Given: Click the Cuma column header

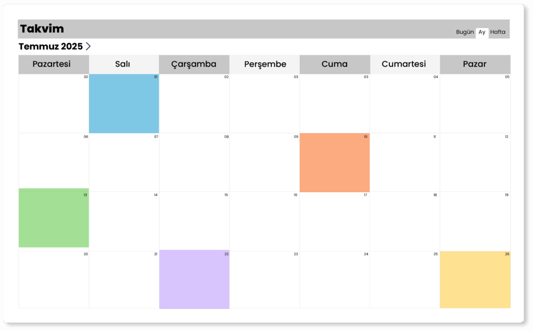Looking at the screenshot, I should 334,64.
